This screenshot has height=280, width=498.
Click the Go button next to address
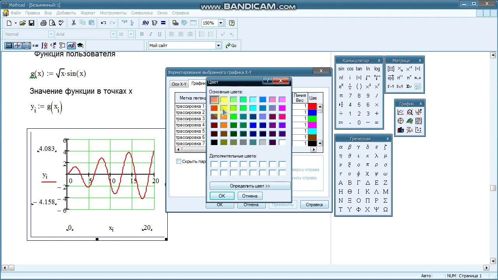pos(231,45)
